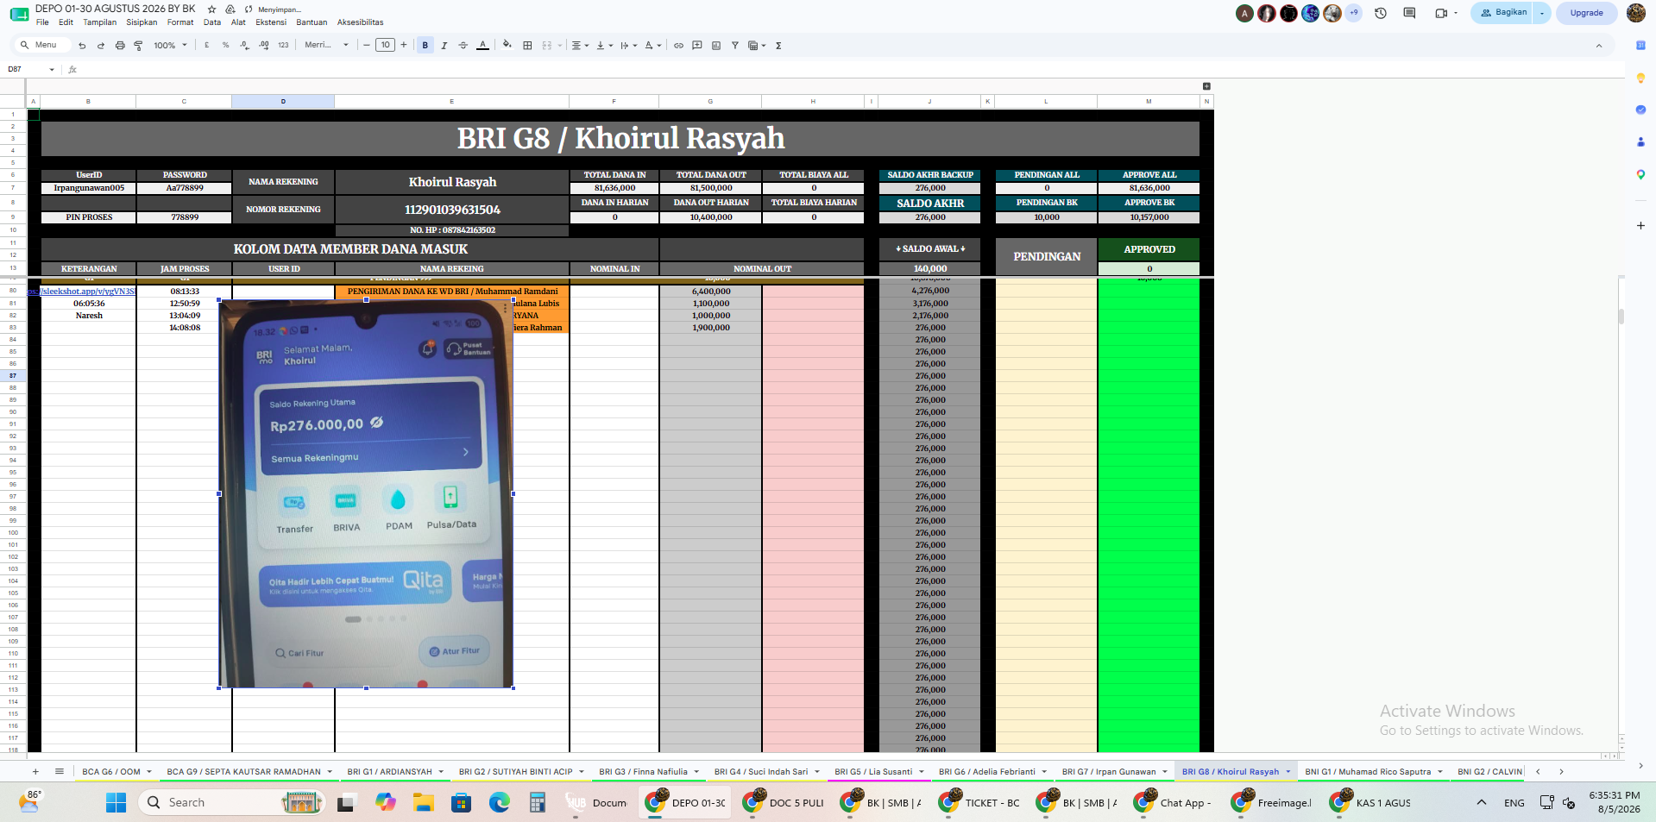Open the Sisipkan menu

pos(142,22)
